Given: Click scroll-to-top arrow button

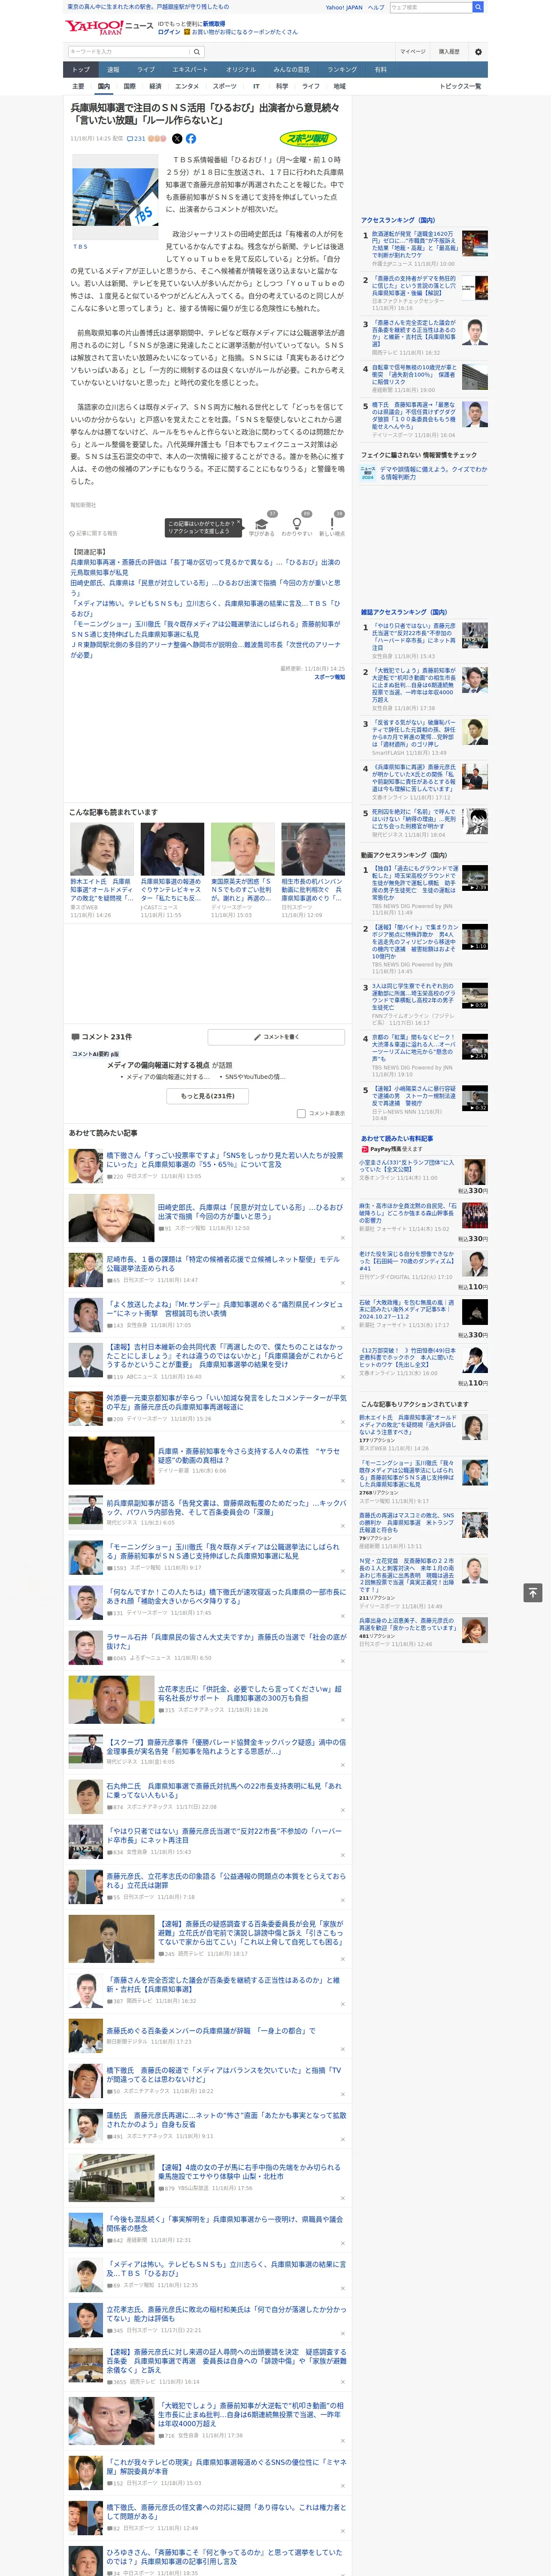Looking at the screenshot, I should point(533,1593).
